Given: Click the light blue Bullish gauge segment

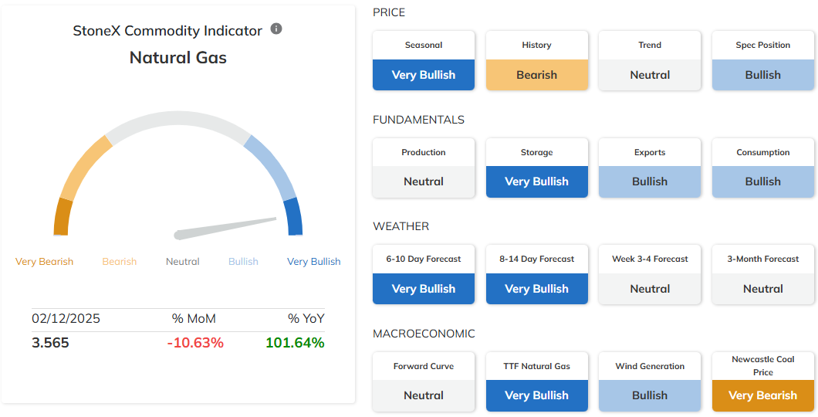Looking at the screenshot, I should (273, 166).
